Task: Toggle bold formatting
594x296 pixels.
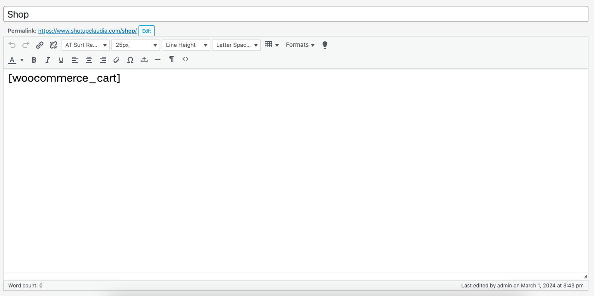Action: tap(34, 60)
